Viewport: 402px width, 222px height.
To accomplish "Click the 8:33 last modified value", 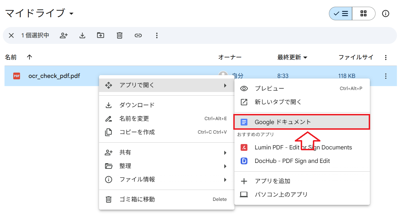I will (283, 76).
